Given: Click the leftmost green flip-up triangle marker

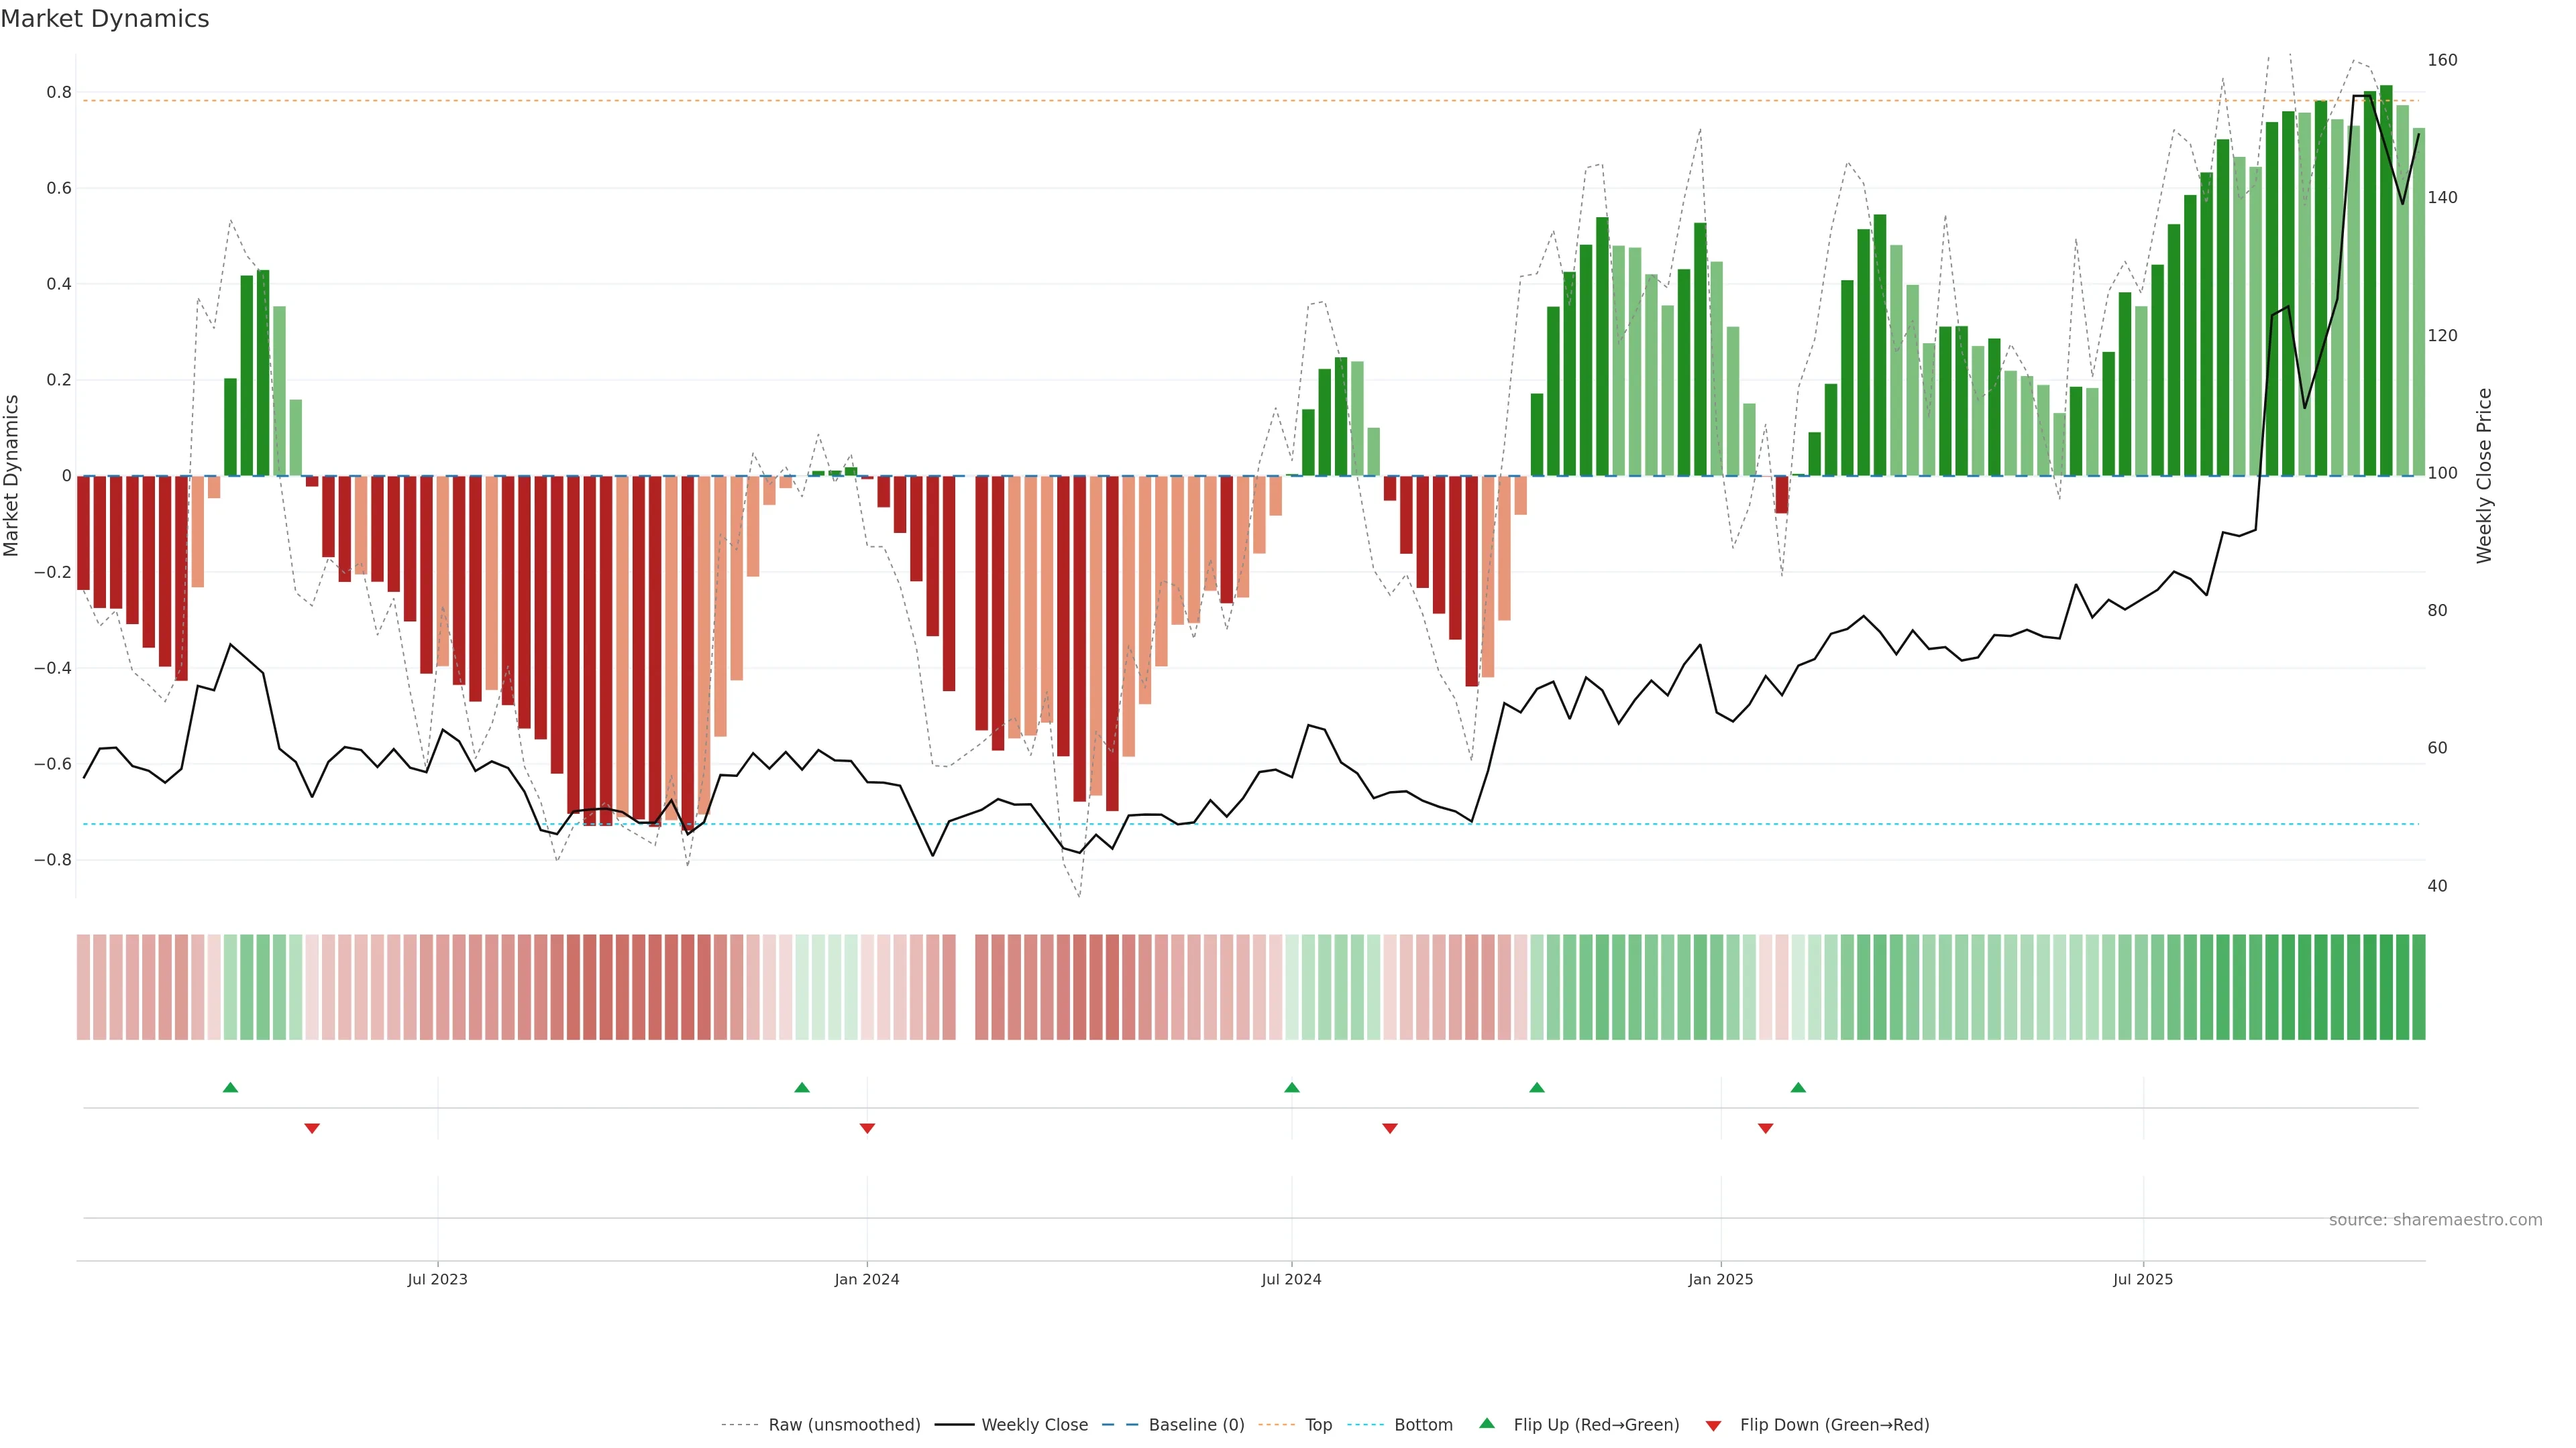Looking at the screenshot, I should tap(230, 1087).
